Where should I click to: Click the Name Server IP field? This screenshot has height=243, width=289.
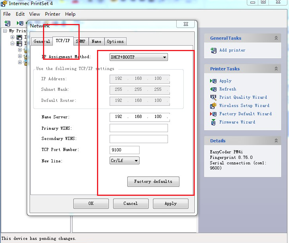(140, 117)
